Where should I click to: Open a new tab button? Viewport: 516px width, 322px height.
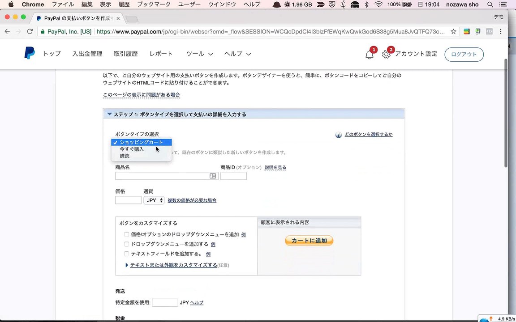(x=132, y=19)
